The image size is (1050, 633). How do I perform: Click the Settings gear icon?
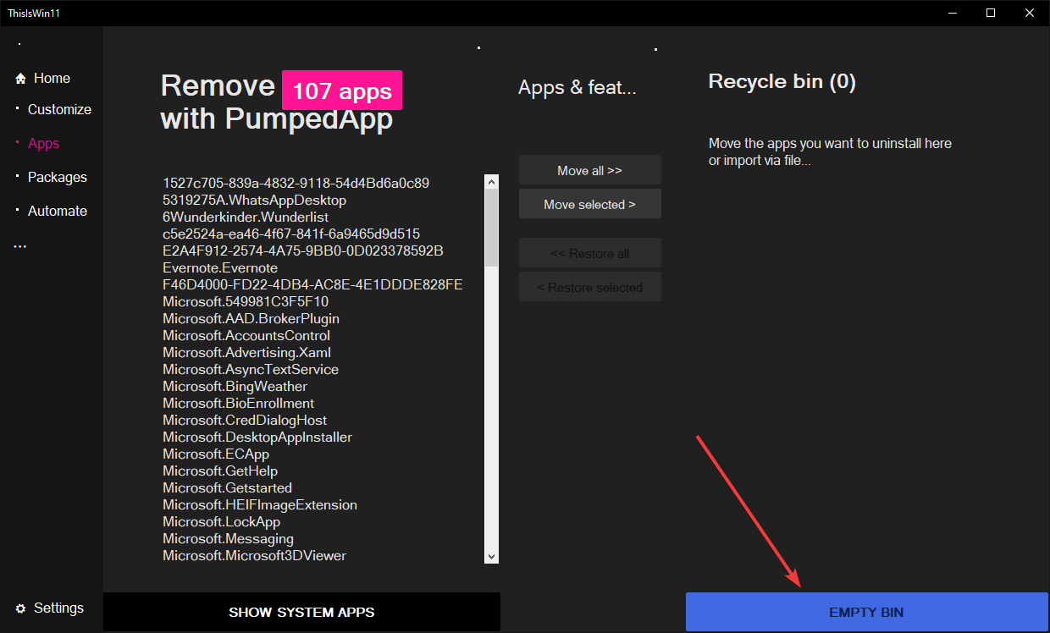click(20, 608)
